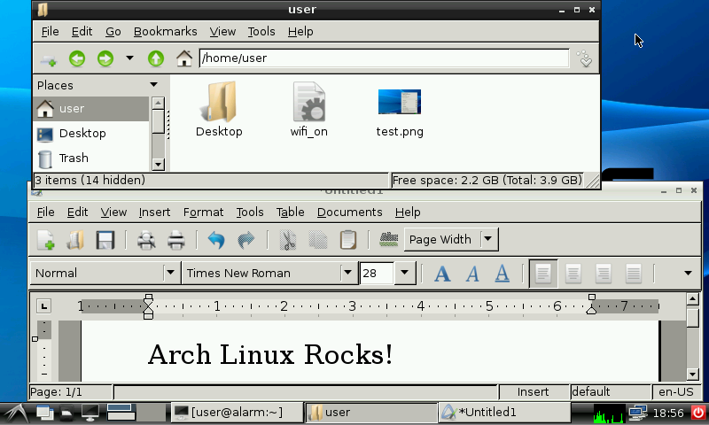Save the AbiWord document
The image size is (709, 425).
pyautogui.click(x=105, y=240)
